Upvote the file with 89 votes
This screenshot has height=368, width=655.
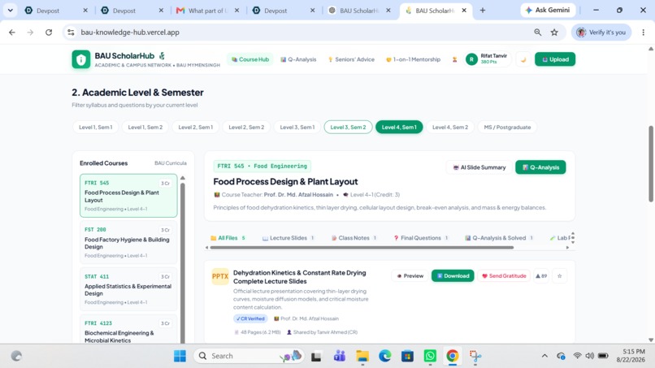click(x=541, y=275)
